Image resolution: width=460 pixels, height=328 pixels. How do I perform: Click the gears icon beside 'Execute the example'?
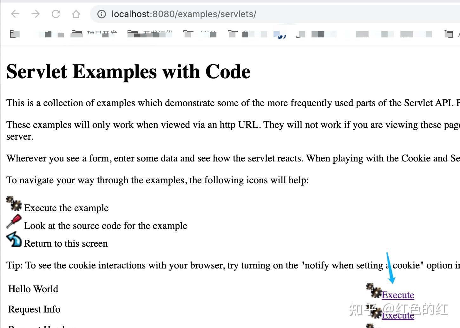point(14,204)
